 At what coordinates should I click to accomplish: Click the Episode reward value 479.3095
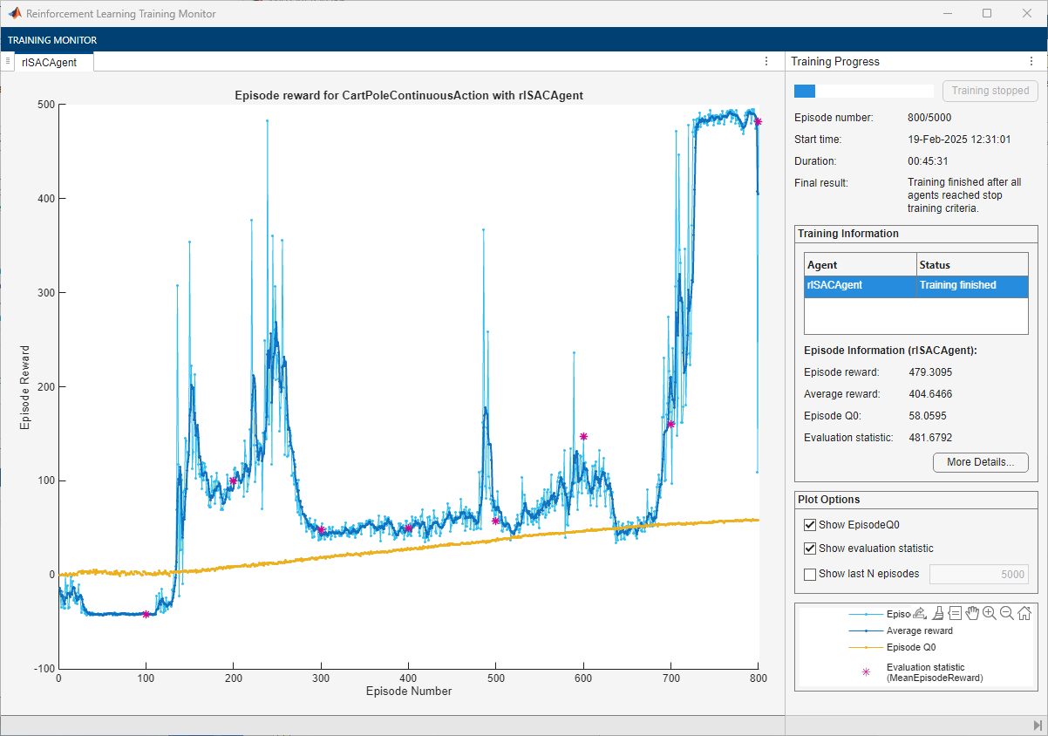[x=930, y=372]
